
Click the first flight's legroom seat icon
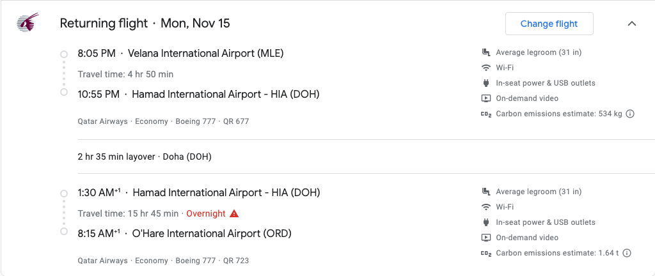[x=485, y=52]
